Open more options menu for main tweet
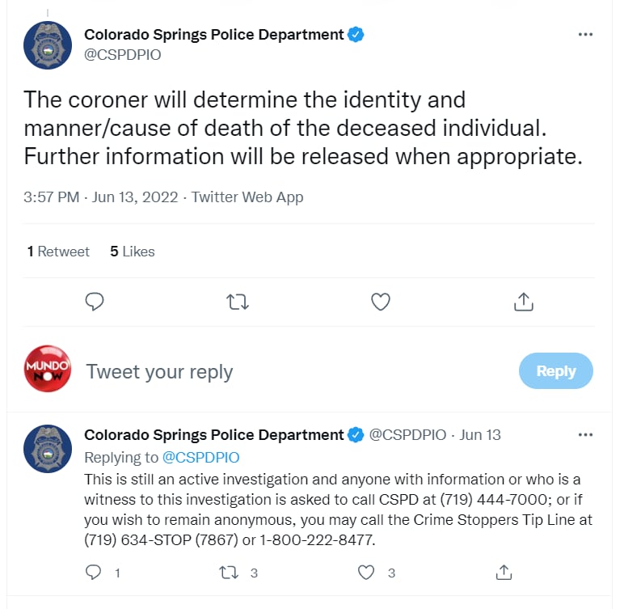This screenshot has width=641, height=609. pos(585,34)
